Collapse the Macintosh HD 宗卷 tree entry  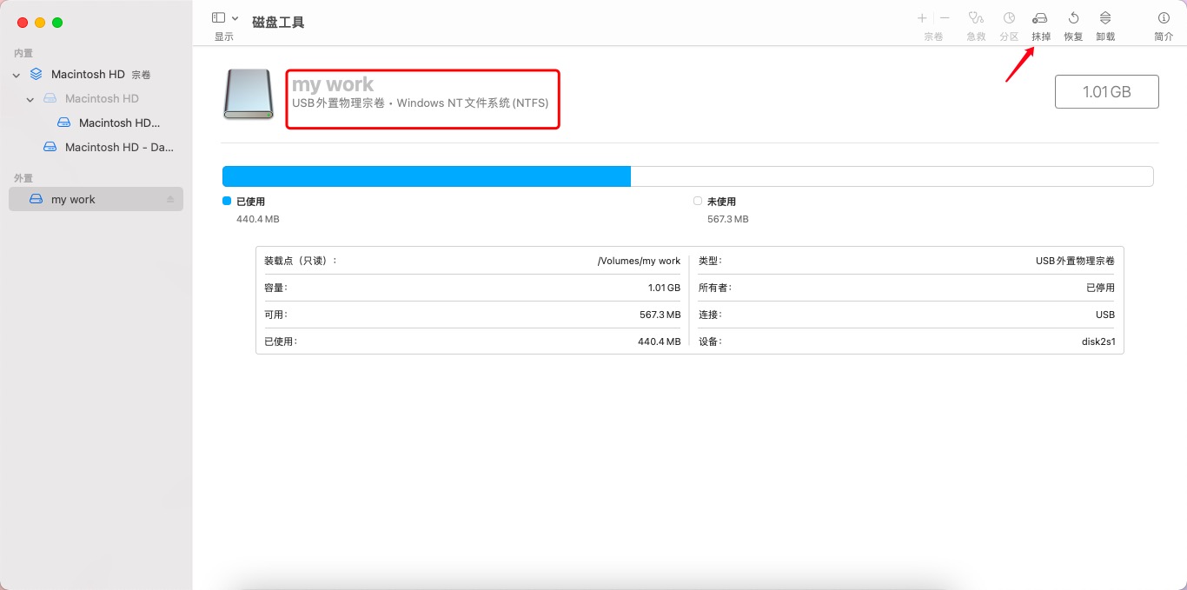coord(16,74)
